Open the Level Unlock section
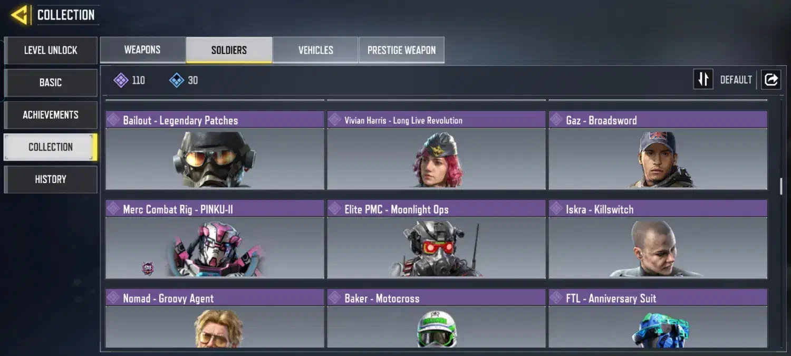The height and width of the screenshot is (356, 791). click(51, 51)
